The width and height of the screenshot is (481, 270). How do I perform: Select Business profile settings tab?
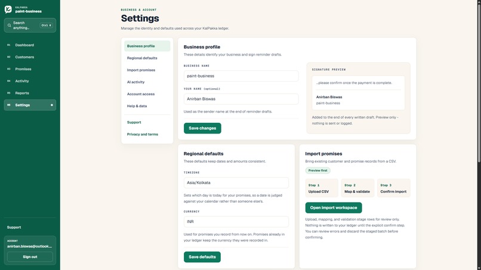tap(147, 46)
